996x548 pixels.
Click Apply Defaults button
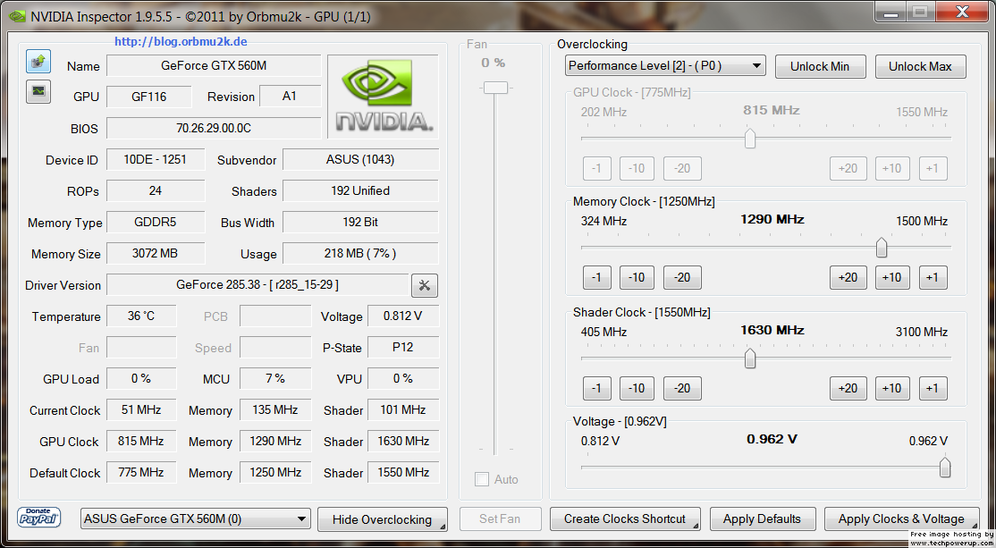pyautogui.click(x=762, y=518)
